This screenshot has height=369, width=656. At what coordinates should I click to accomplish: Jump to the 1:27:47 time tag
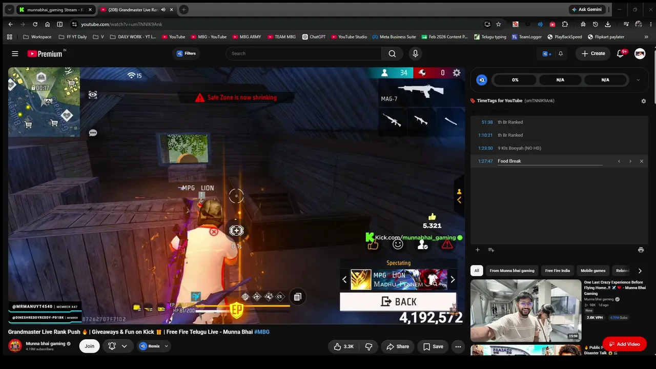[x=485, y=161]
